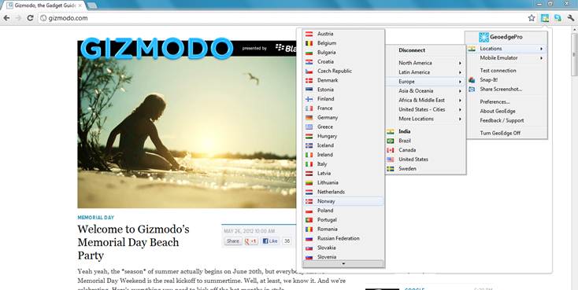This screenshot has height=290, width=578.
Task: Click the Share Screenshot icon
Action: pyautogui.click(x=472, y=89)
